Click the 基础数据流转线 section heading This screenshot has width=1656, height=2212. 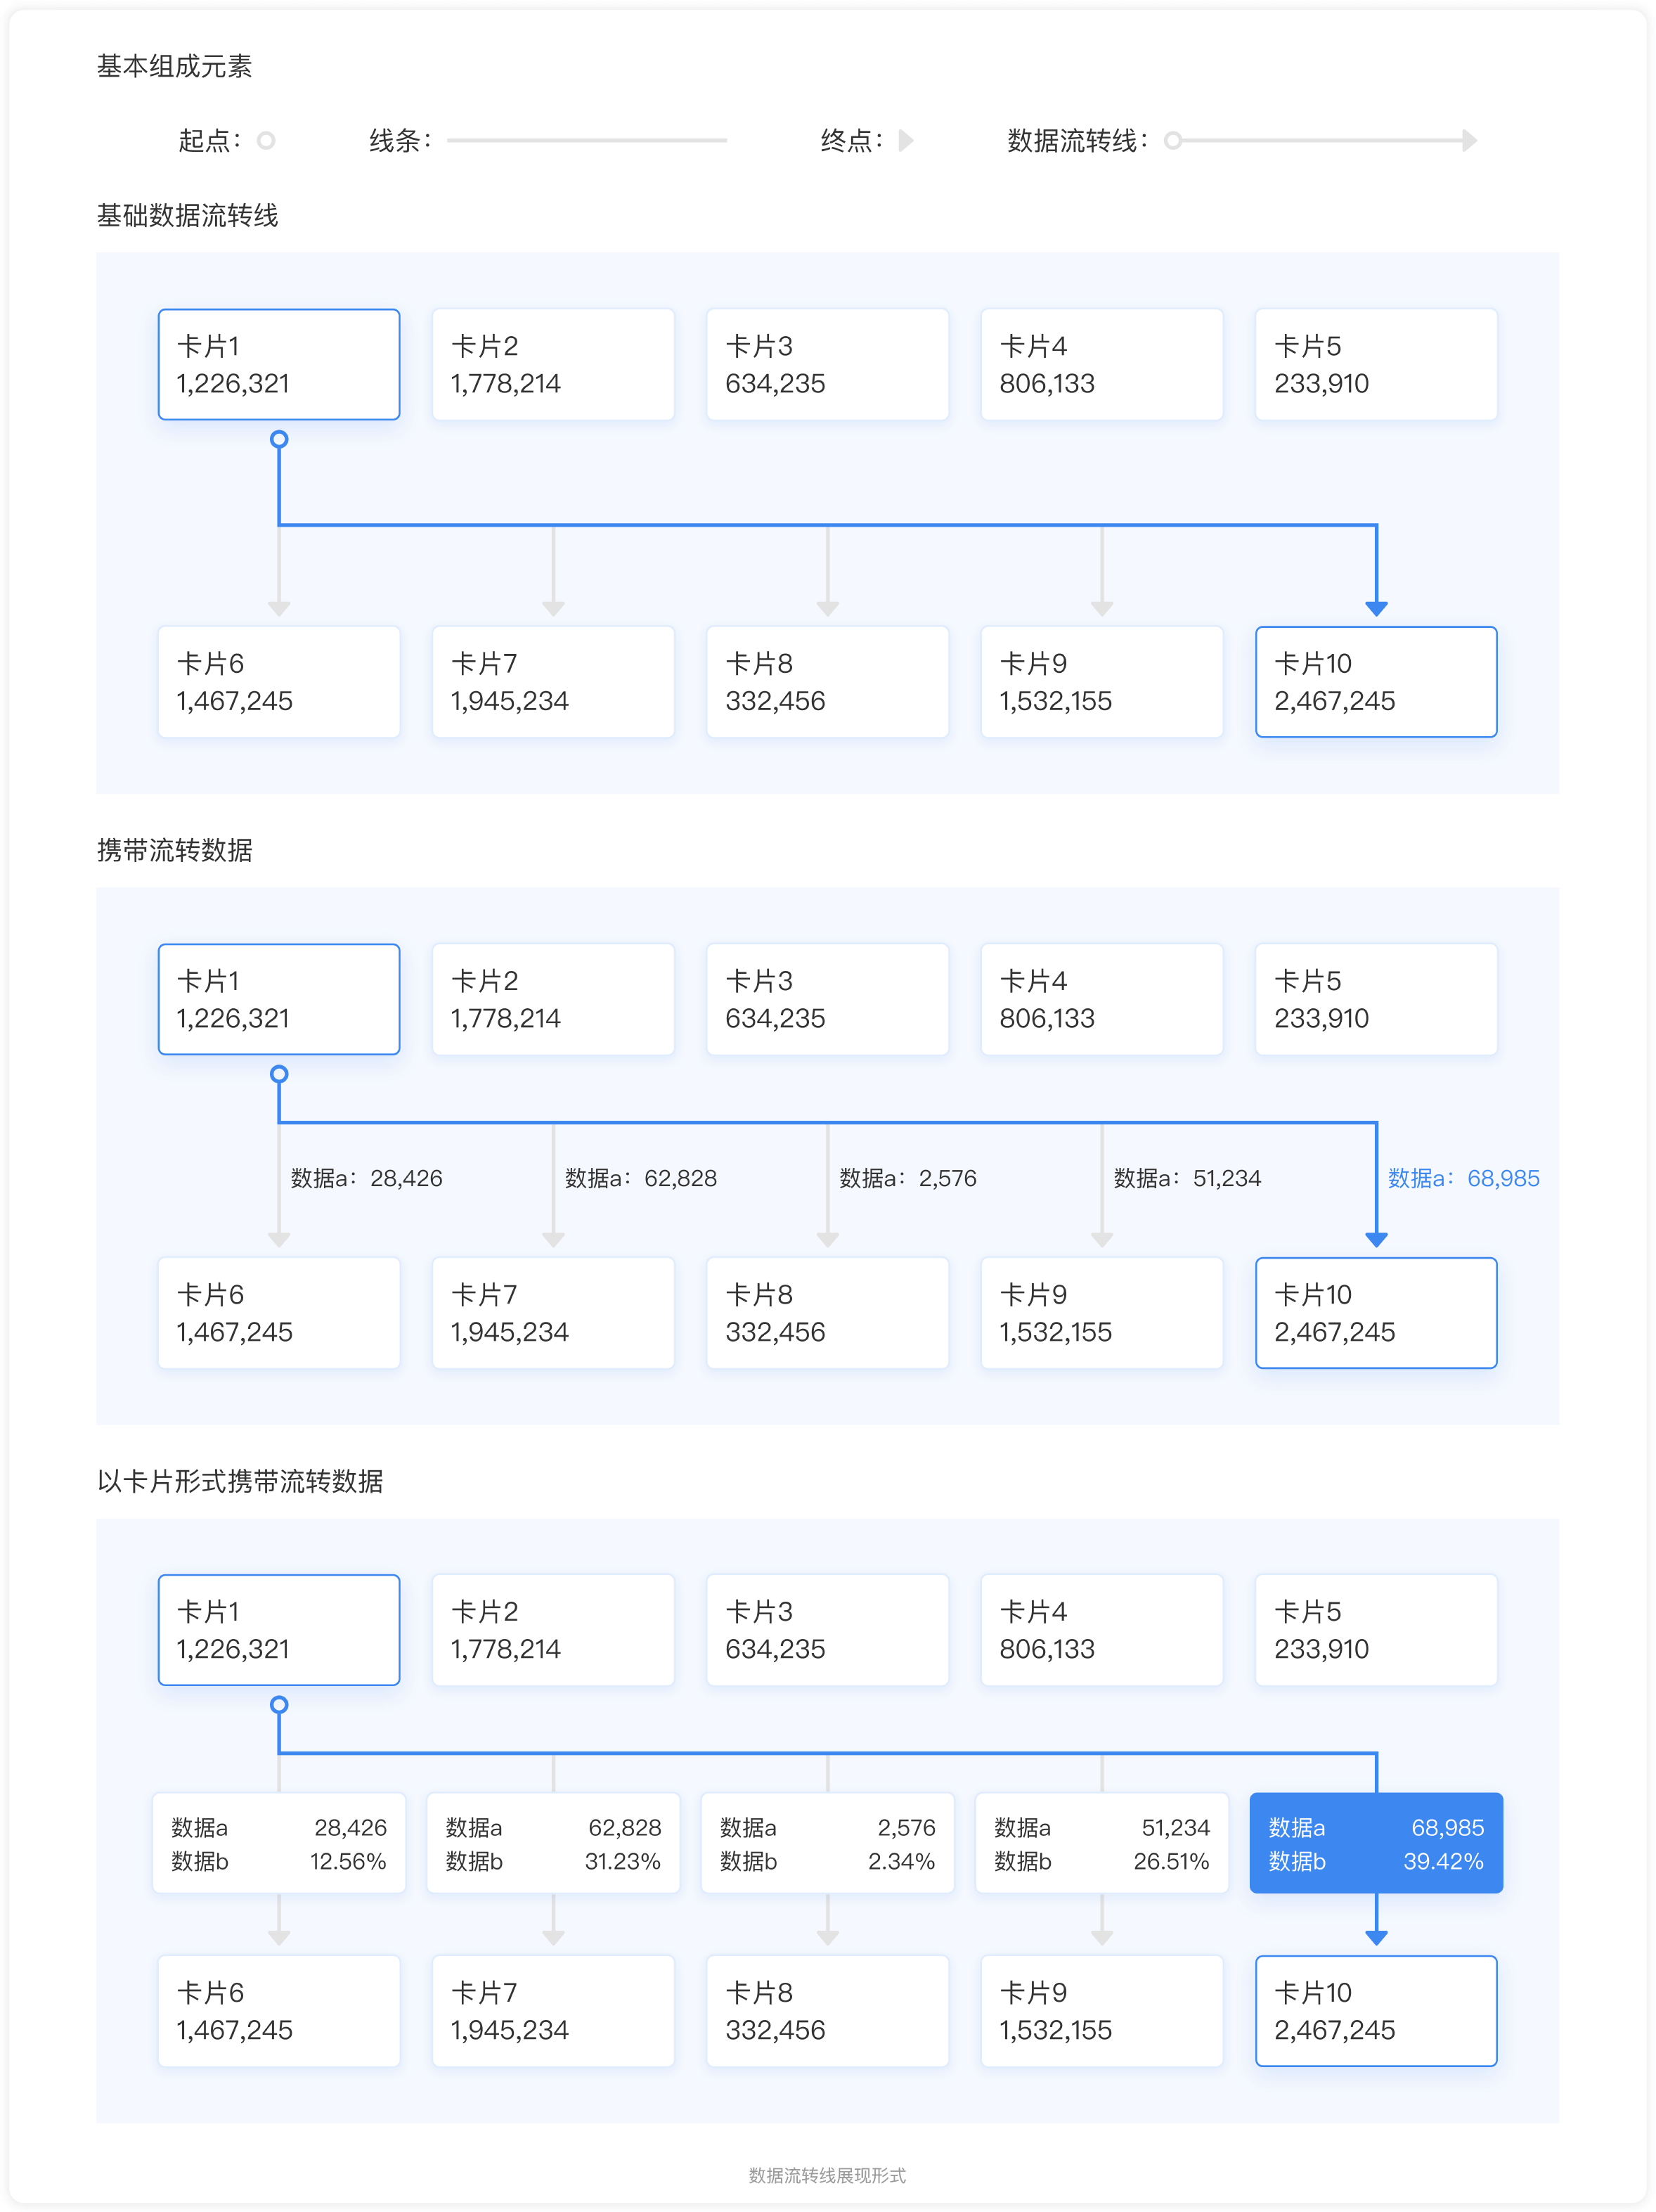[188, 215]
